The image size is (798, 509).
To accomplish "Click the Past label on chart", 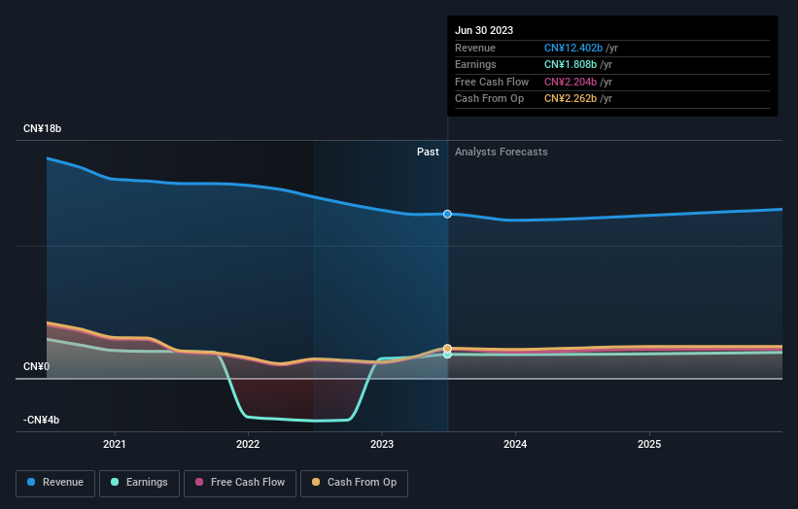I will [428, 153].
